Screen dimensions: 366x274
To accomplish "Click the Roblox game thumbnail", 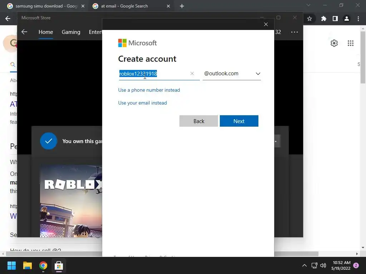I will (71, 201).
